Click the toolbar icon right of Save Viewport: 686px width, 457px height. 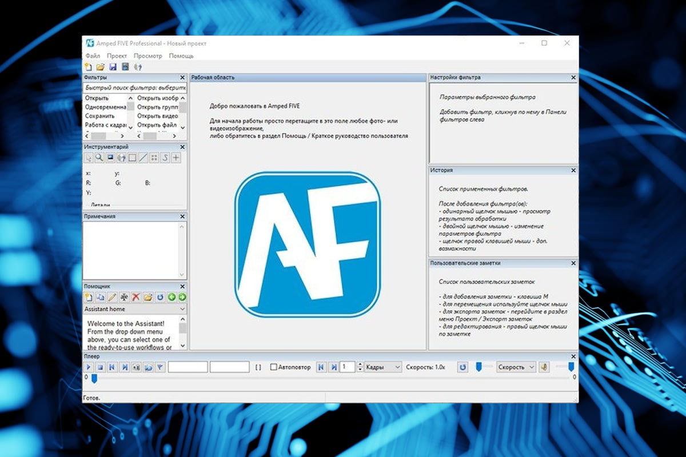pos(125,67)
